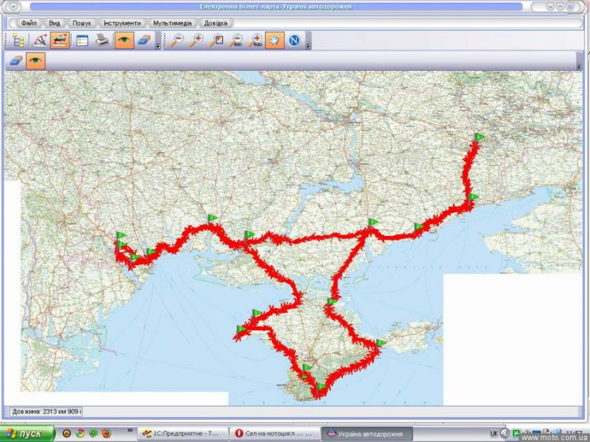Select the zoom to area tool
This screenshot has height=442, width=590.
click(217, 40)
